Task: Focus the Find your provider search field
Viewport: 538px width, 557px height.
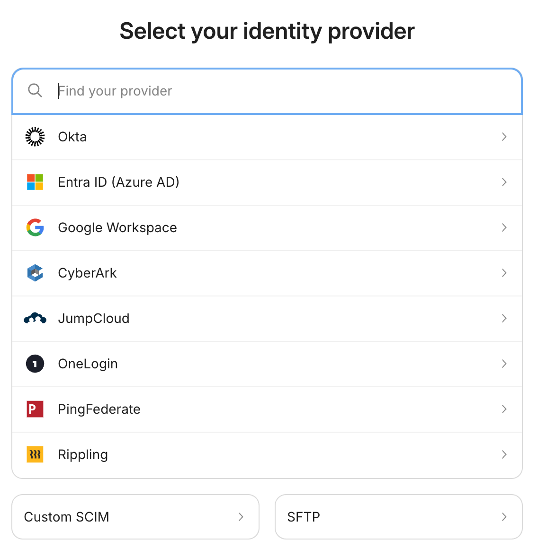Action: [x=267, y=91]
